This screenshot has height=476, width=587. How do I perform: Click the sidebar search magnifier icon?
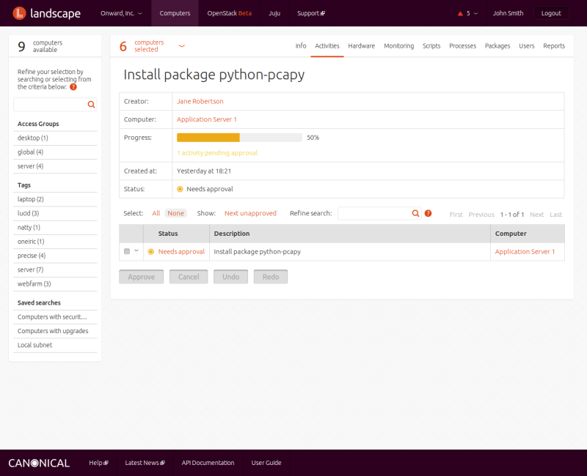coord(91,105)
